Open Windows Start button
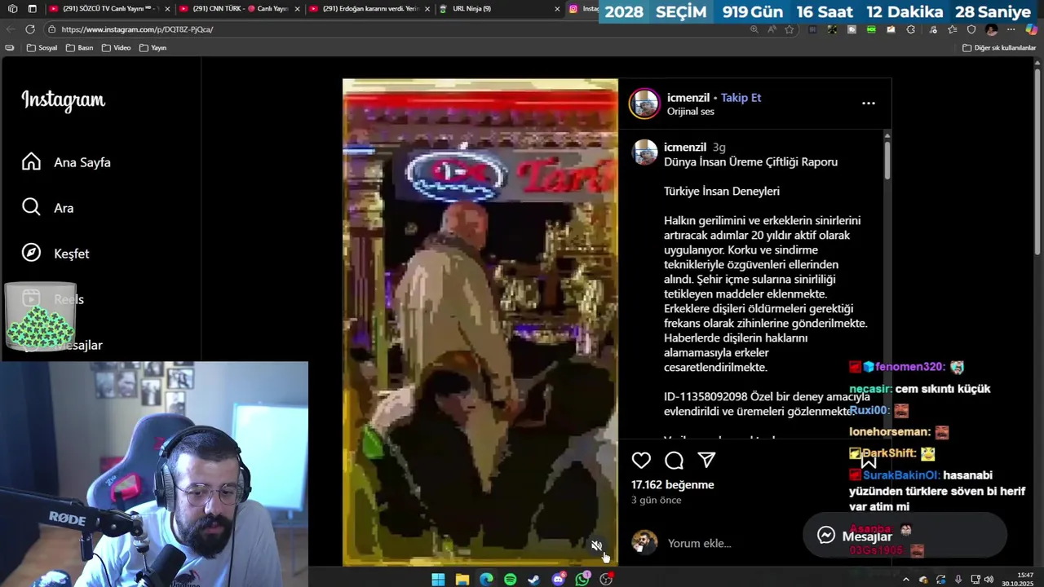 pos(438,580)
